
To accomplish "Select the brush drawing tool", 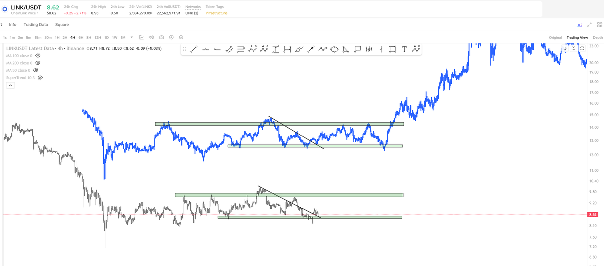I will [299, 49].
